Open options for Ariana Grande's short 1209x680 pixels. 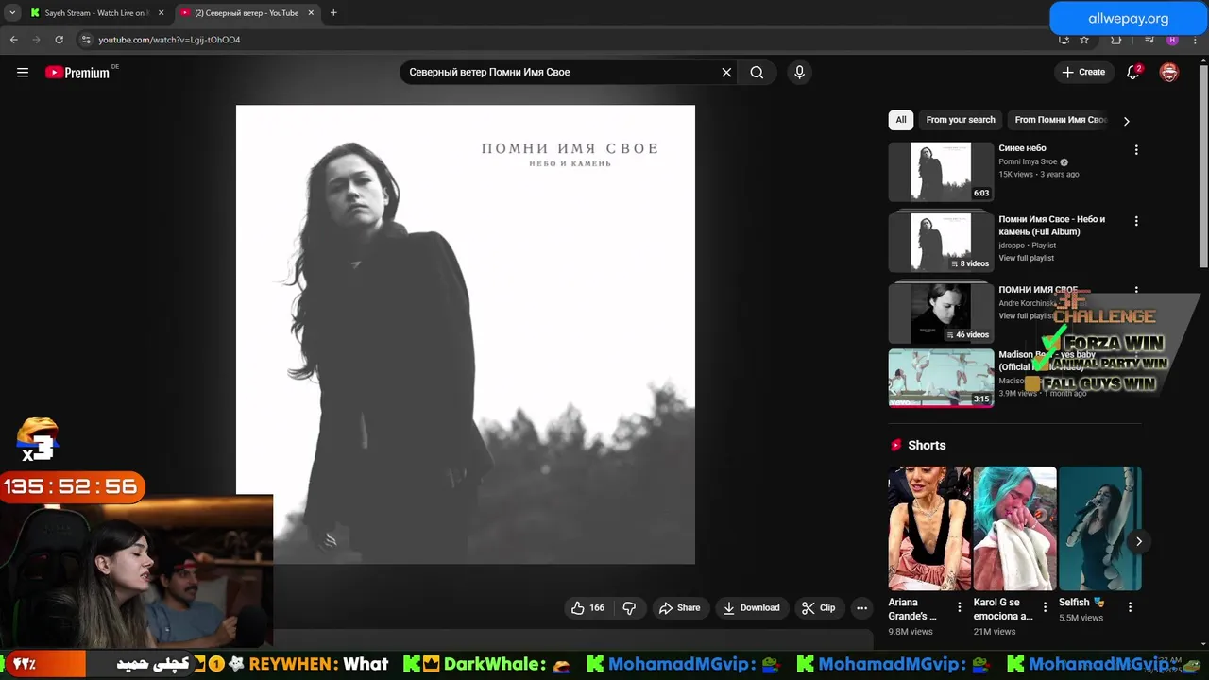(960, 607)
